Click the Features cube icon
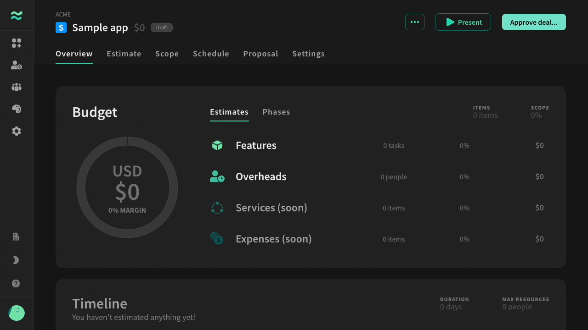588x330 pixels. 217,145
